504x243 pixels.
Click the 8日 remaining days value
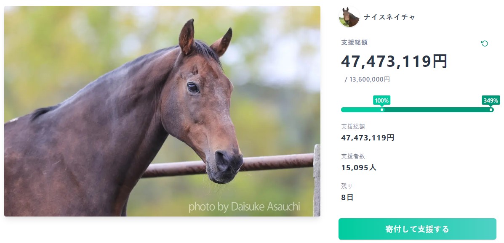coord(347,197)
